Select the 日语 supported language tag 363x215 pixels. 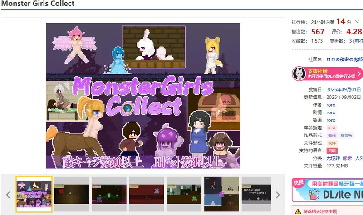(332, 151)
